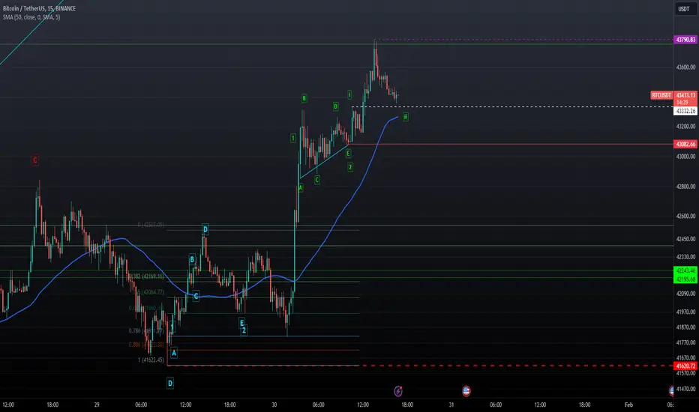Select the 29 date on time axis
The height and width of the screenshot is (412, 699).
[97, 405]
